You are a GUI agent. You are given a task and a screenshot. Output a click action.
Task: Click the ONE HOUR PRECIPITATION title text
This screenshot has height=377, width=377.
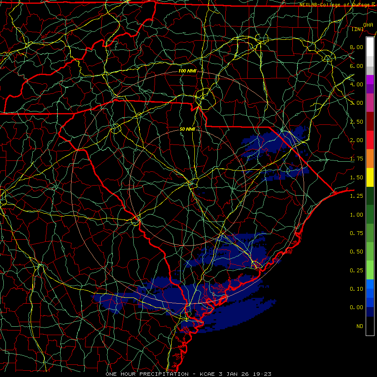[x=147, y=374]
